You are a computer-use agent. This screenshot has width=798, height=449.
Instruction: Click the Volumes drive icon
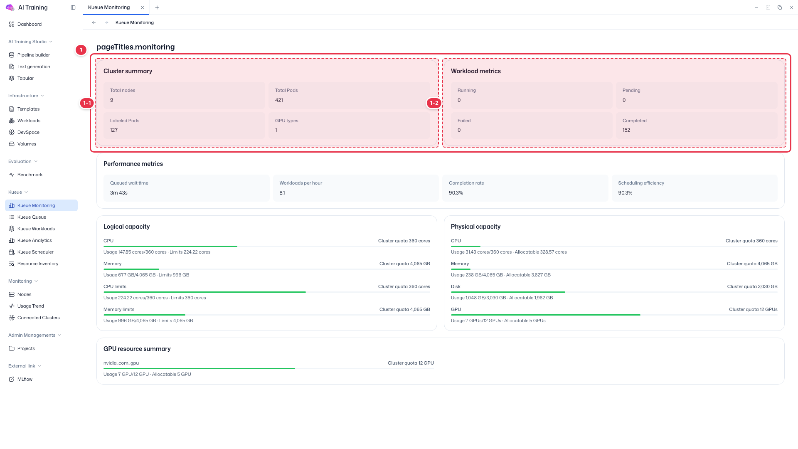click(12, 144)
